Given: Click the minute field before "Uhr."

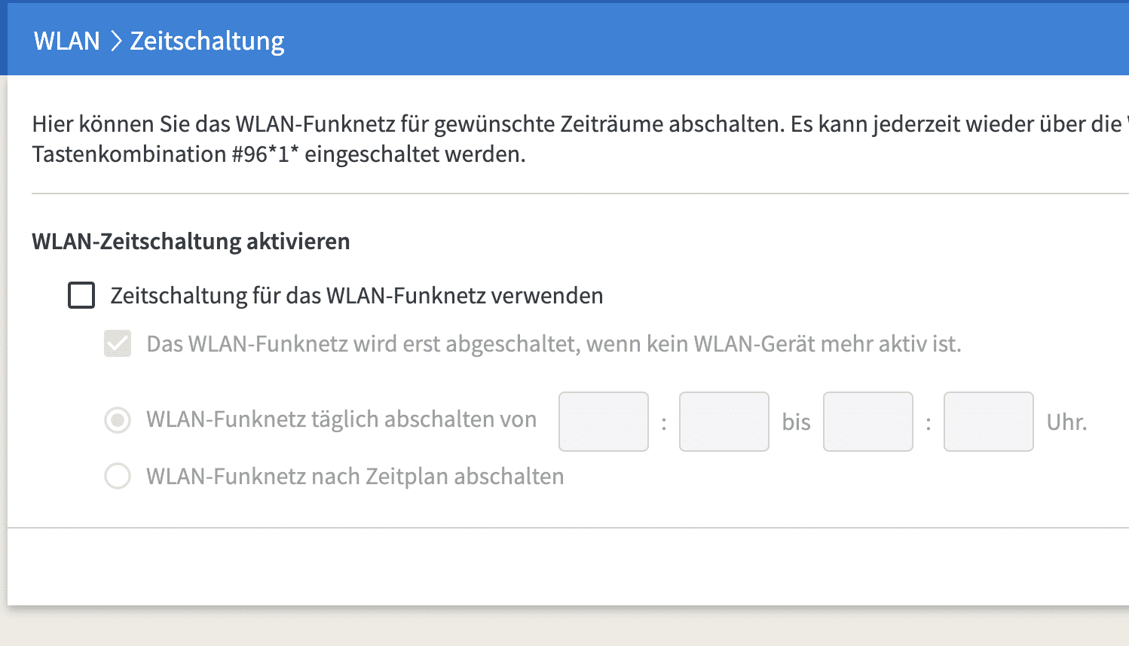Looking at the screenshot, I should (988, 422).
